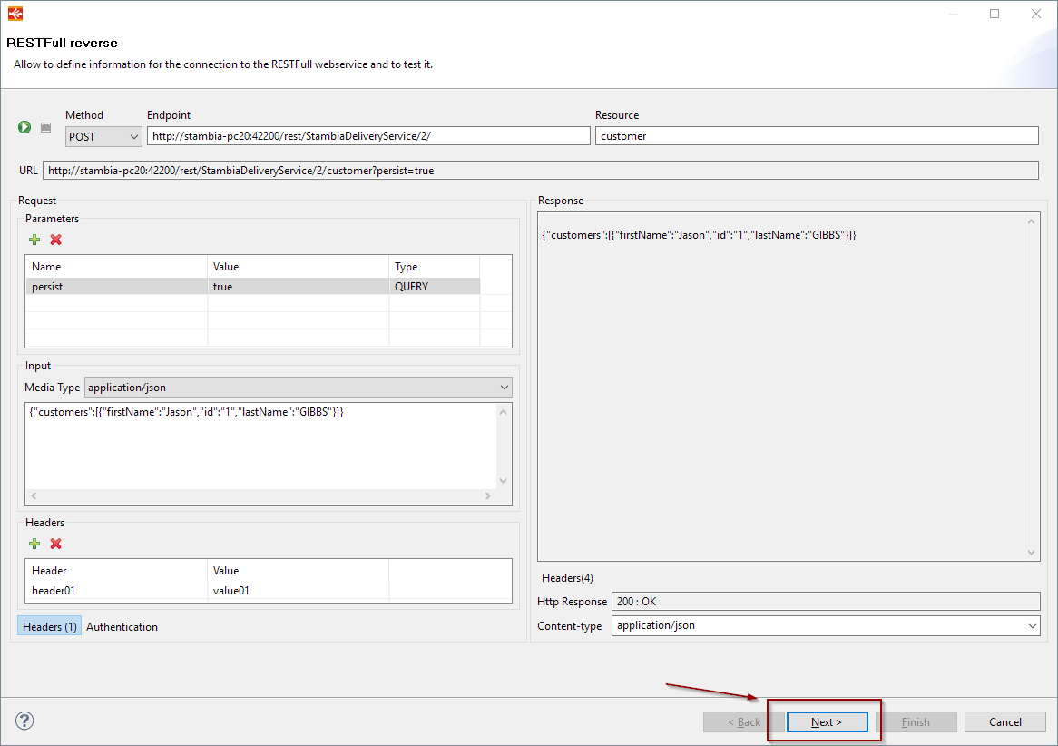Open help with the question mark icon
This screenshot has width=1058, height=746.
(25, 721)
